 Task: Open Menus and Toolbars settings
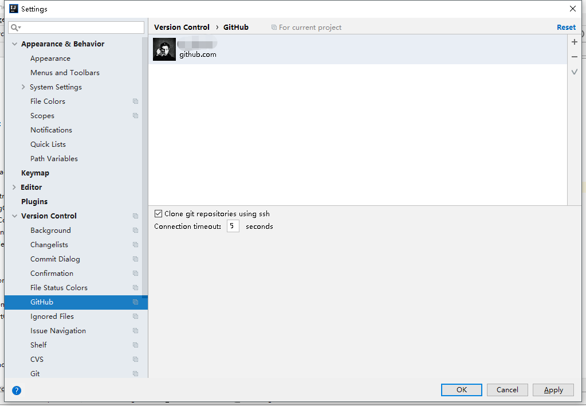(65, 73)
